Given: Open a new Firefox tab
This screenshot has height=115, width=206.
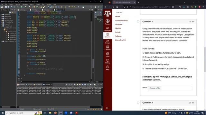Looking at the screenshot, I should tap(138, 2).
